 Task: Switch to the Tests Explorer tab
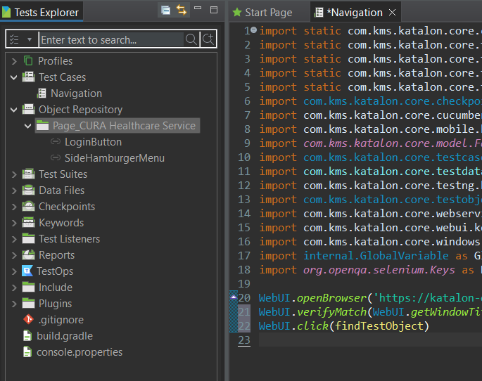[x=42, y=12]
